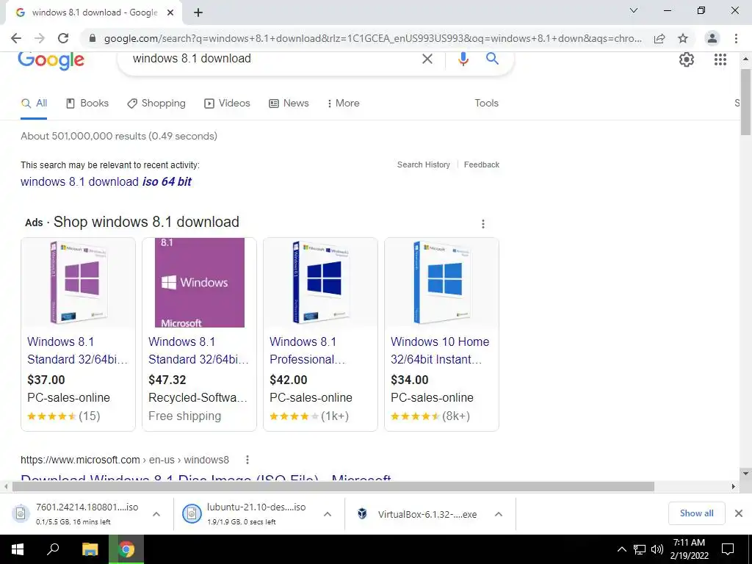Click the vertical scrollbar thumb
The width and height of the screenshot is (752, 564).
click(745, 102)
